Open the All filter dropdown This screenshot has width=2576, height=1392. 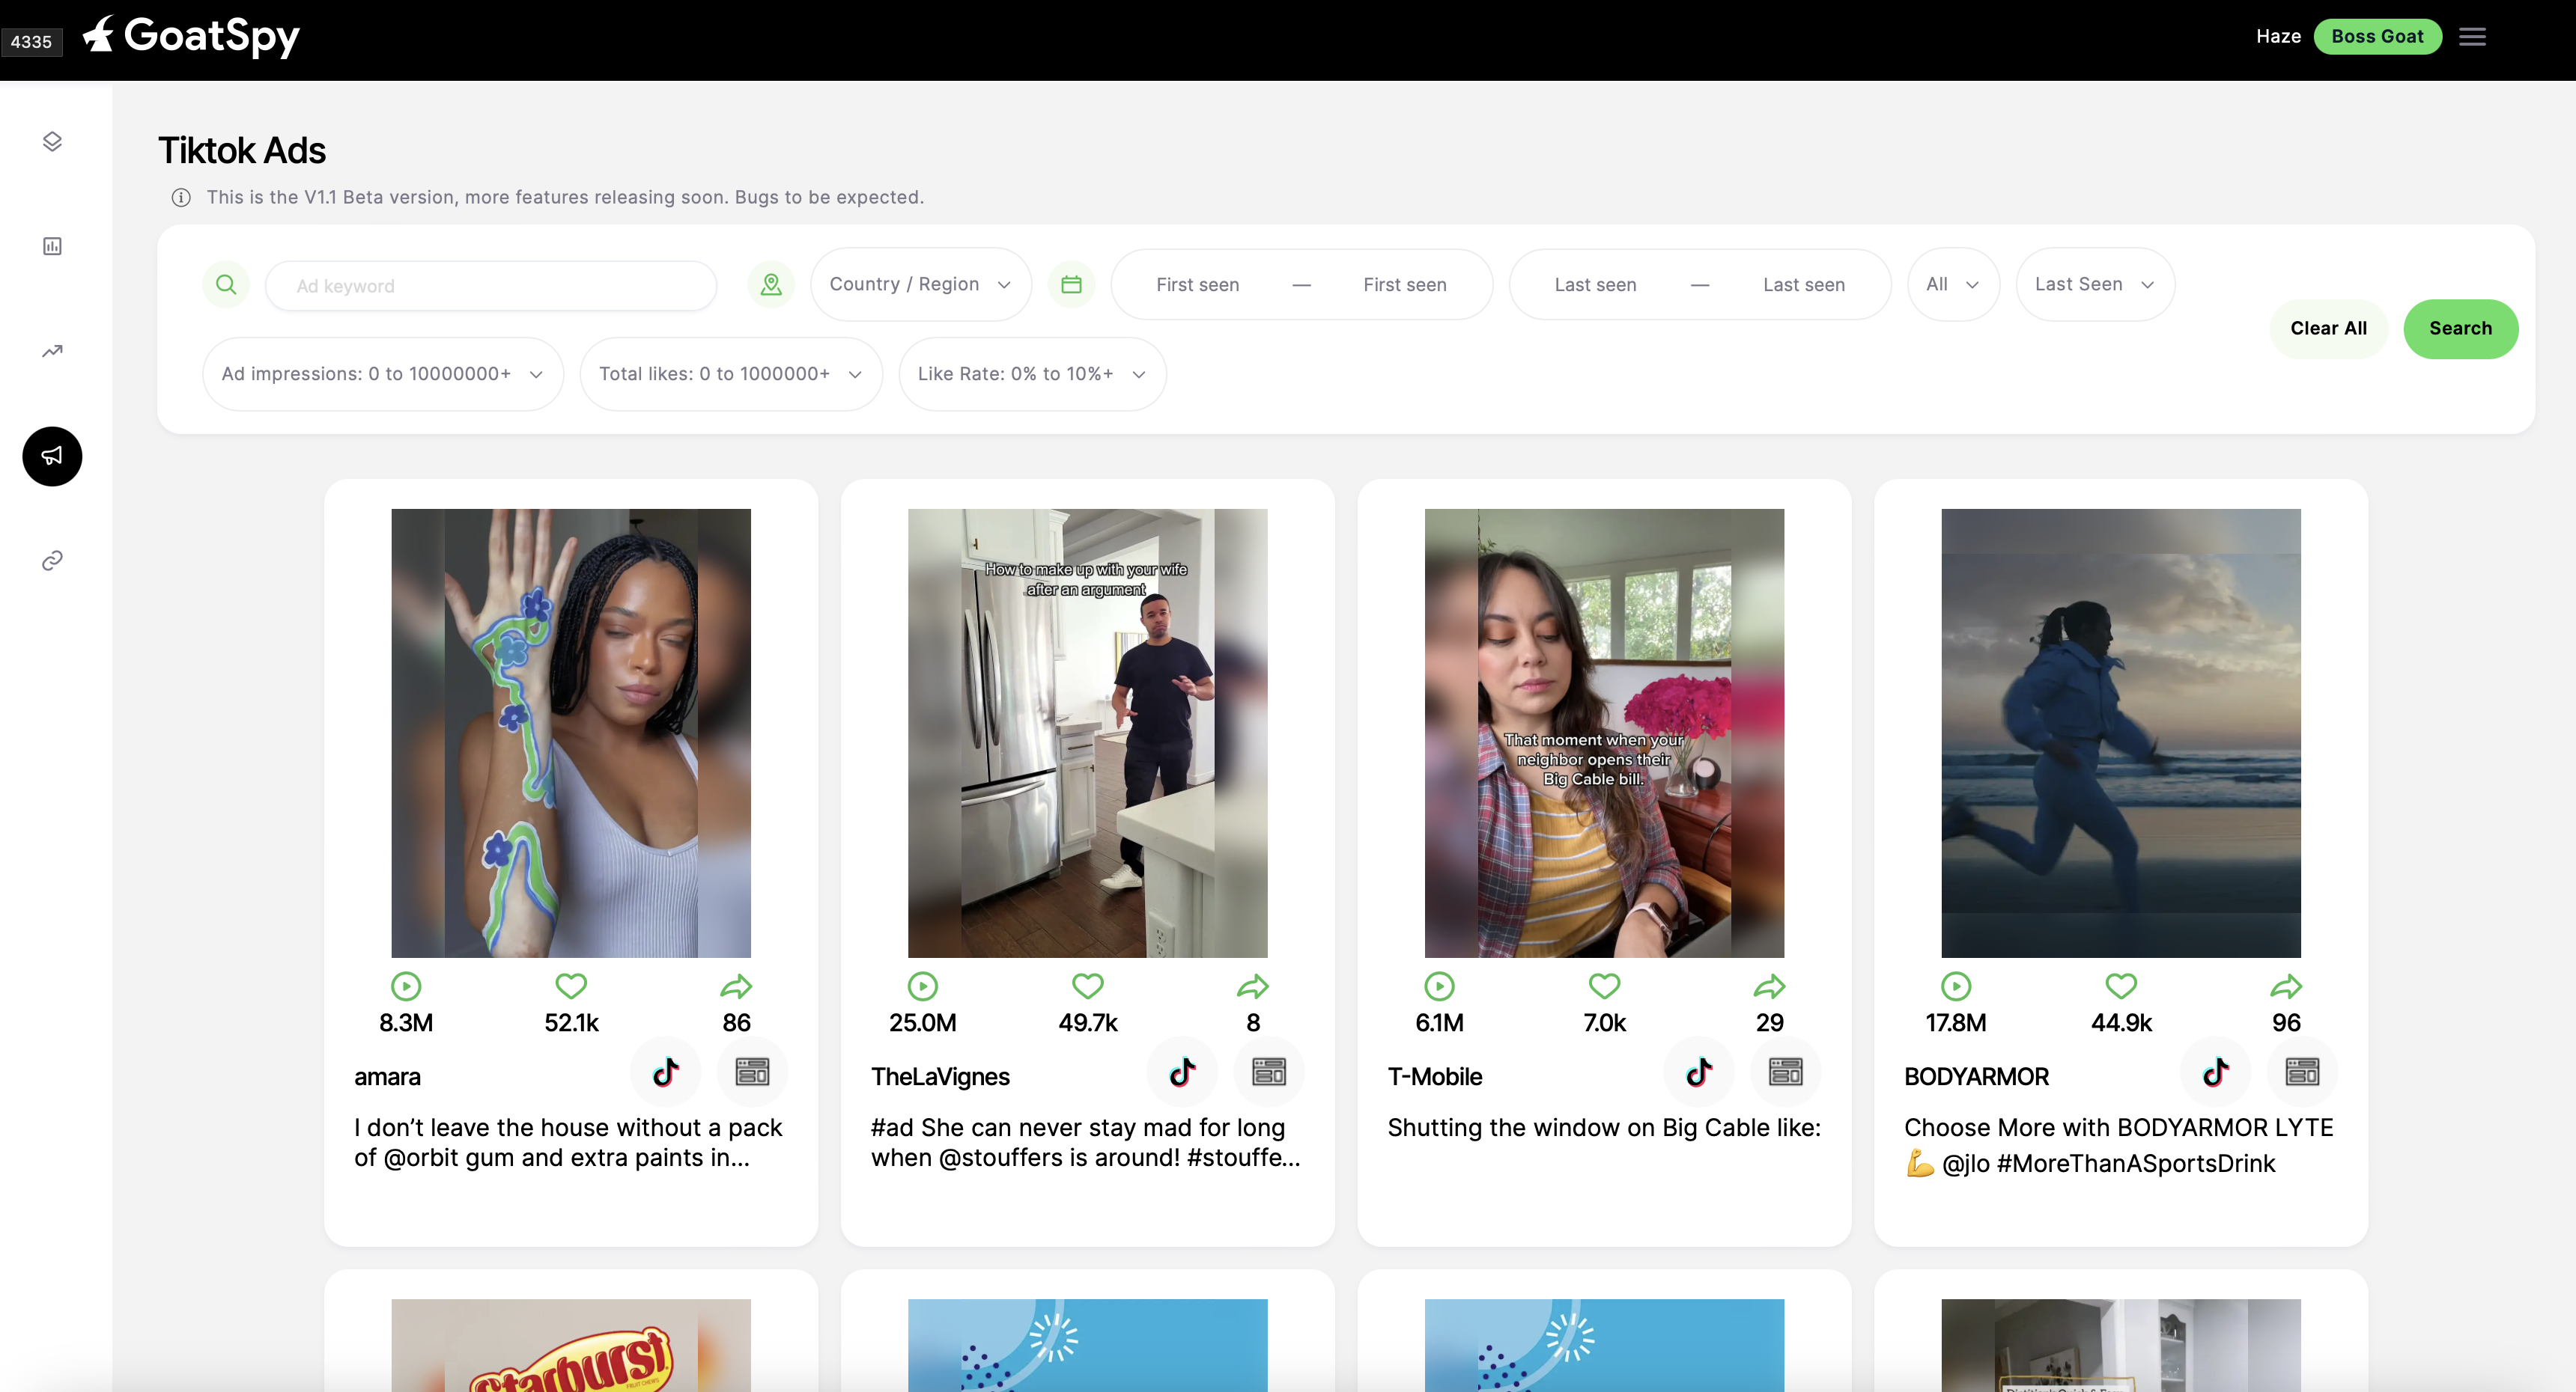[1953, 285]
